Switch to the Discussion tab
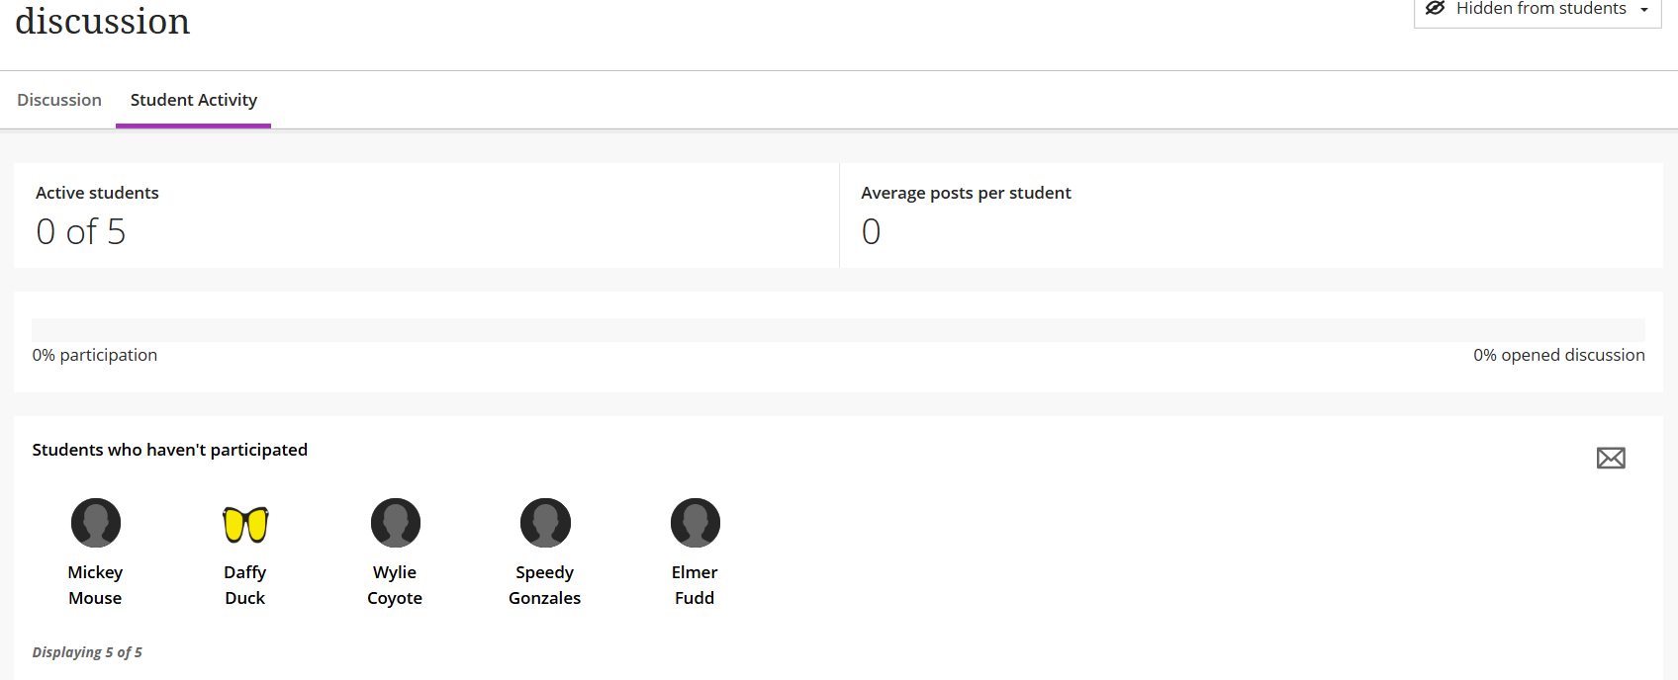Image resolution: width=1678 pixels, height=680 pixels. [58, 99]
